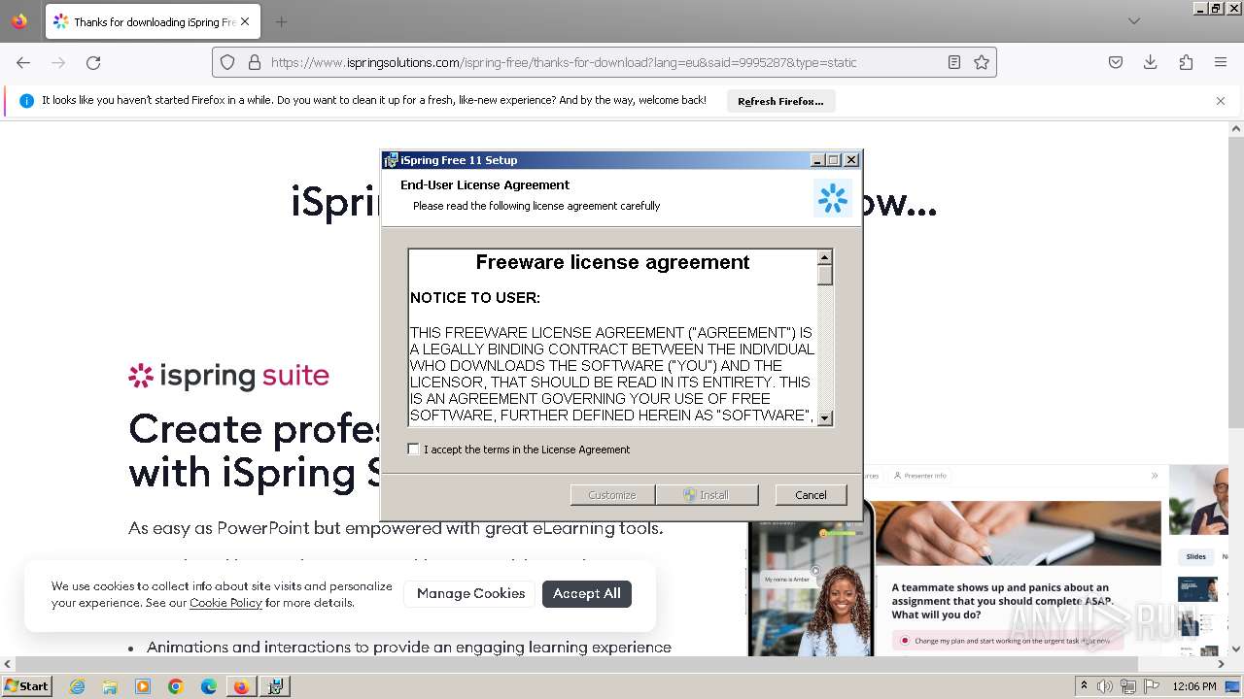
Task: Click the Firefox logo icon in title bar
Action: [19, 21]
